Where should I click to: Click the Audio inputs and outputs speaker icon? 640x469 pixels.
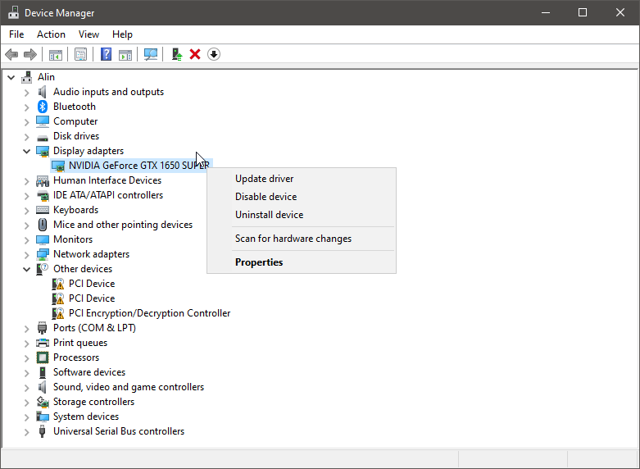coord(43,92)
